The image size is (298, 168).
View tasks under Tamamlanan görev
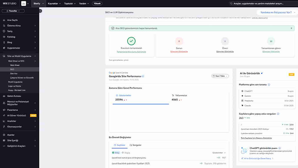(x=271, y=51)
